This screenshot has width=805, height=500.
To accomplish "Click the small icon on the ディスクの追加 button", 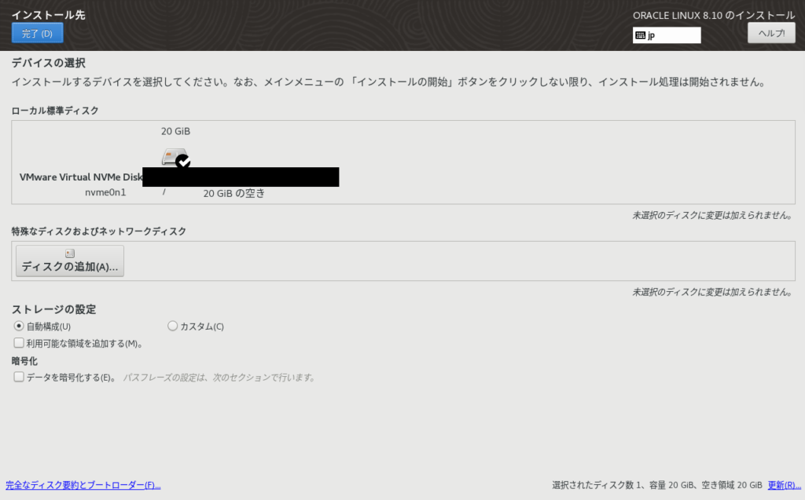I will tap(69, 254).
